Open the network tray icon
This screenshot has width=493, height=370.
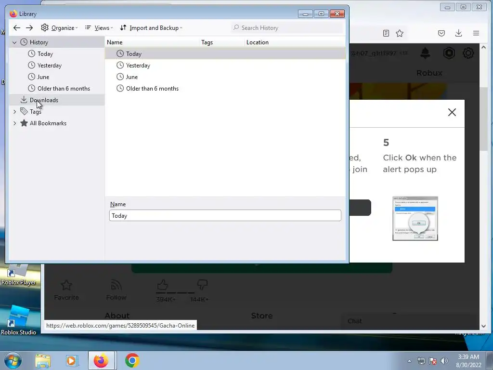coord(421,361)
